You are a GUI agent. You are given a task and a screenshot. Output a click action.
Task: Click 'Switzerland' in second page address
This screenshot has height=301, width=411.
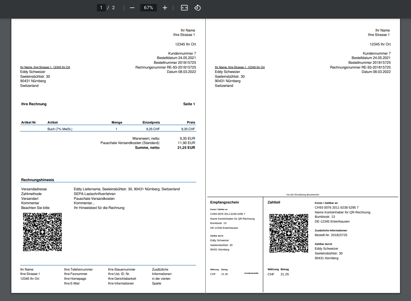(x=224, y=85)
